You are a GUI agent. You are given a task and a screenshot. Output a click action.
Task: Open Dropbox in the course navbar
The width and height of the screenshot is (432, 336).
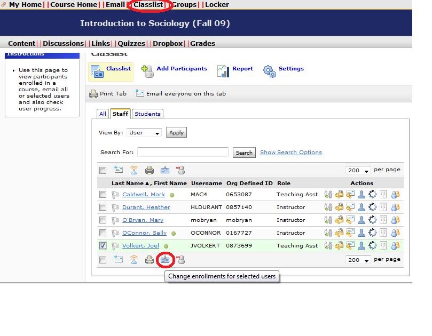[168, 44]
